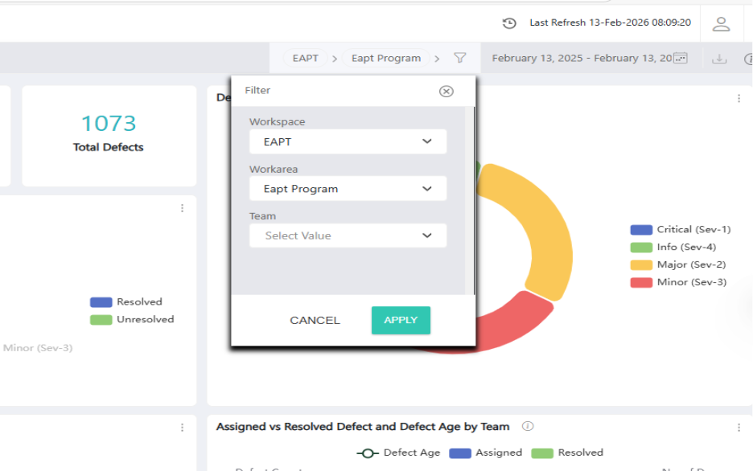Screen dimensions: 753x471
Task: Open kebab menu of the bottom-left card
Action: pos(182,428)
